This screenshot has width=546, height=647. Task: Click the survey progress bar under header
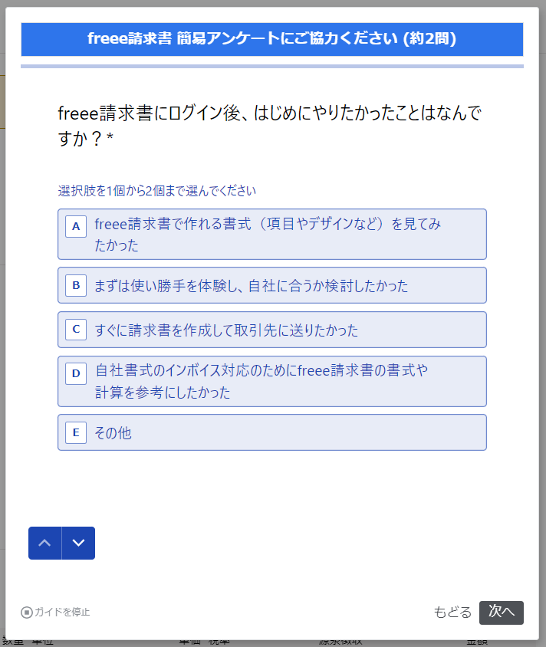272,67
